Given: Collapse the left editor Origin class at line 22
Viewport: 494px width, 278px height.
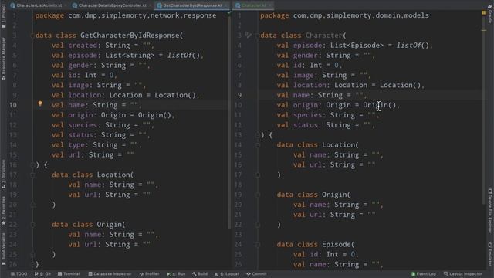Looking at the screenshot, I should [32, 225].
